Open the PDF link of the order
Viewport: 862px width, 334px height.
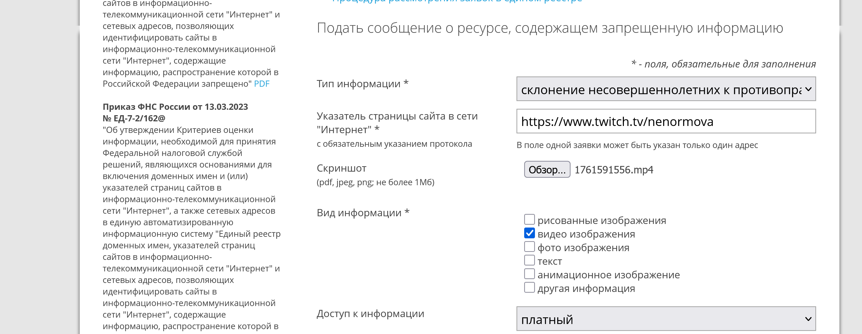(x=261, y=84)
